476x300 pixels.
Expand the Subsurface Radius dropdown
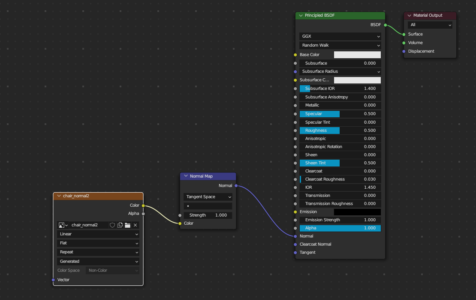click(340, 71)
